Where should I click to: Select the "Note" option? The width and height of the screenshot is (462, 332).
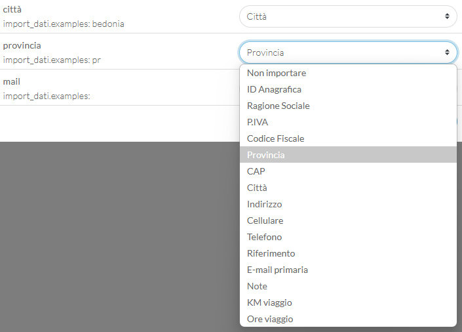tap(348, 286)
